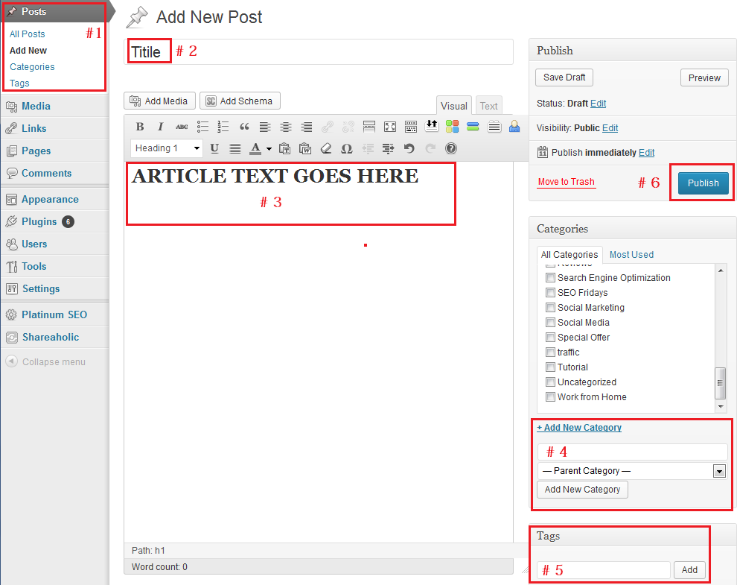The height and width of the screenshot is (585, 737).
Task: Tick the Social Marketing checkbox
Action: click(550, 308)
